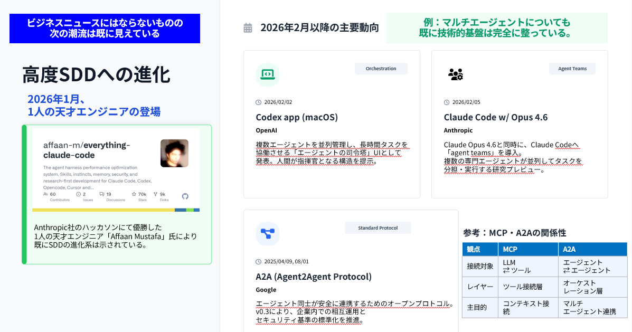
Task: Click the GitHub logo in the repository card
Action: coord(185,196)
